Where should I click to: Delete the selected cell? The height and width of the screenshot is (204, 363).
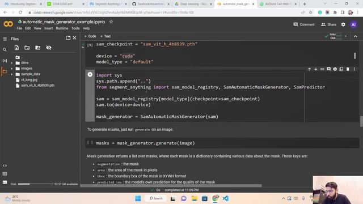tap(348, 69)
